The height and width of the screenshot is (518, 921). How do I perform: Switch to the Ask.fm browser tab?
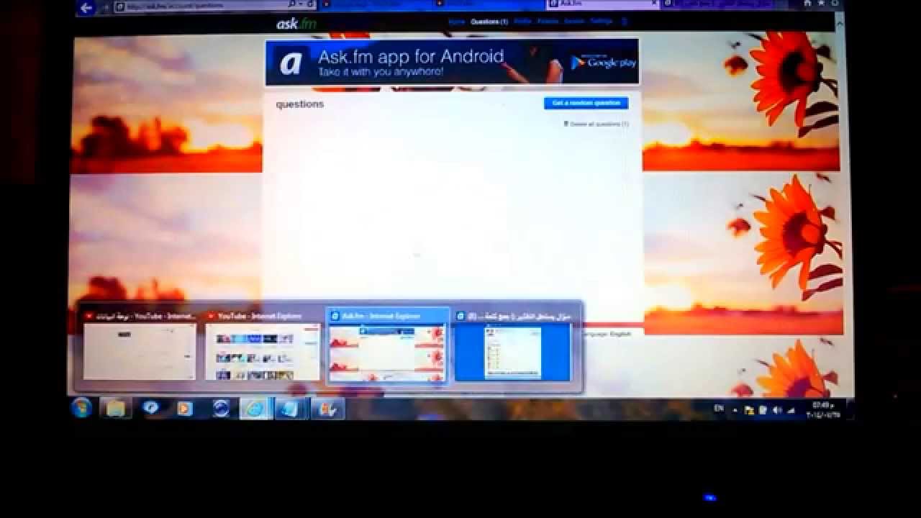pyautogui.click(x=602, y=4)
